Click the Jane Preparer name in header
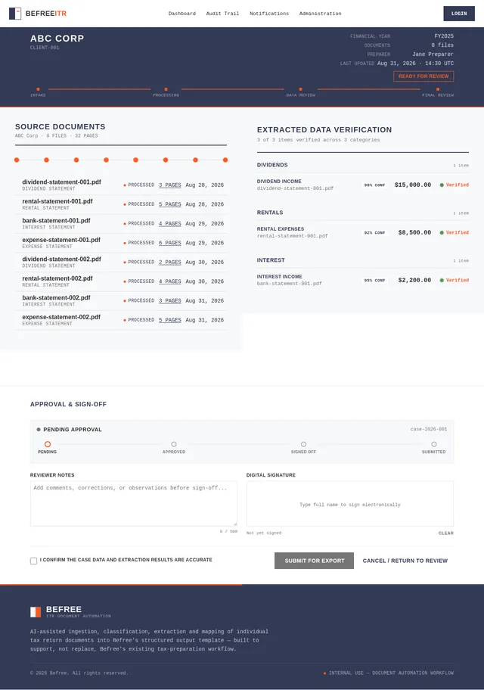Viewport: 484px width, 690px height. click(x=433, y=54)
